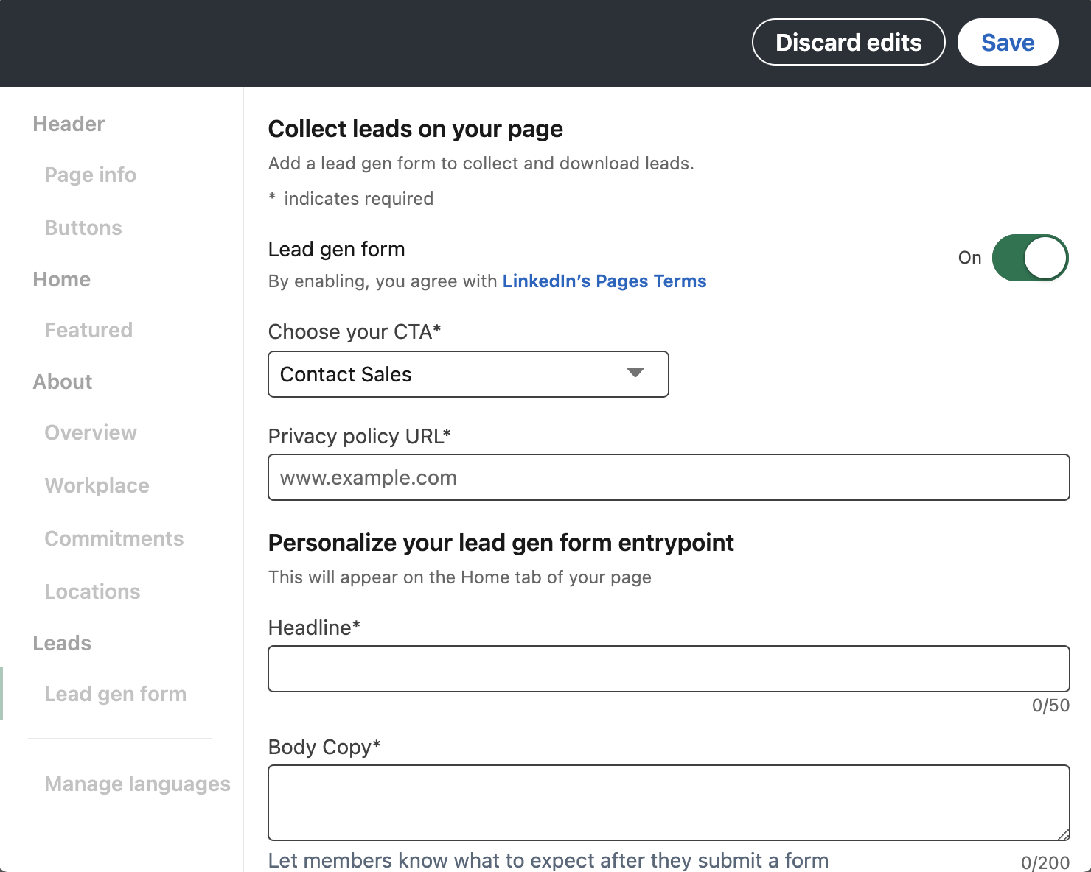Expand the Contact Sales selector caret
1091x872 pixels.
[x=634, y=374]
